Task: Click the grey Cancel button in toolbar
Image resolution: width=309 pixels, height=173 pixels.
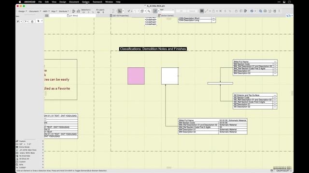Action: [192, 11]
